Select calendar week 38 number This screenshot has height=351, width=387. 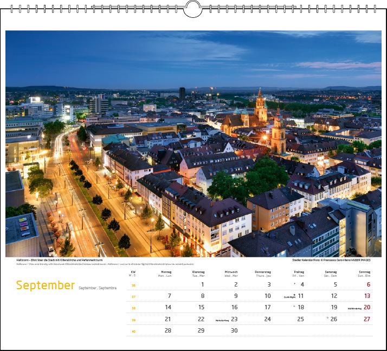point(133,308)
